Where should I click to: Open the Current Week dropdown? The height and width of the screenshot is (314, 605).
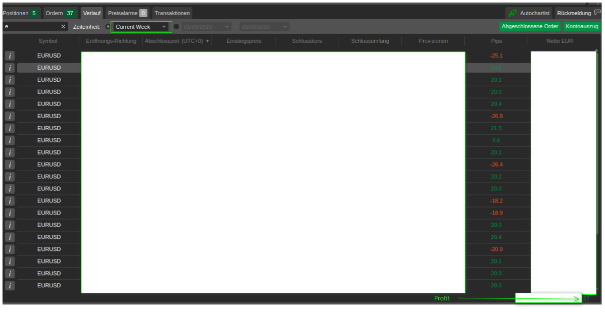pos(141,27)
